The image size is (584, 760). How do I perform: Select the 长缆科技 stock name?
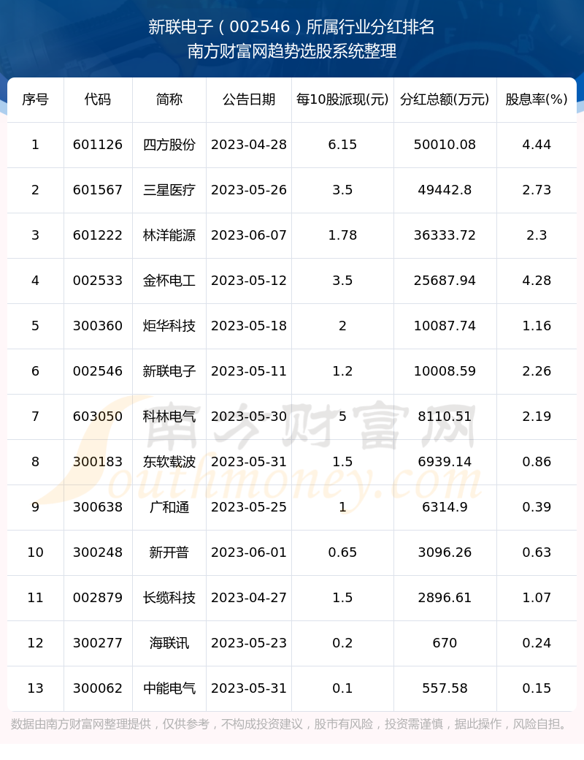[169, 598]
